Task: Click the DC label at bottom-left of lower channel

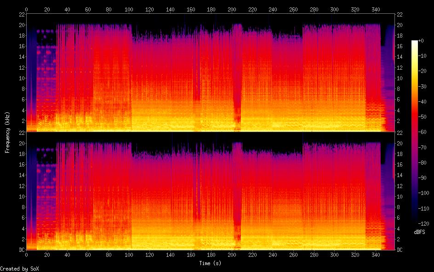Action: (21, 250)
